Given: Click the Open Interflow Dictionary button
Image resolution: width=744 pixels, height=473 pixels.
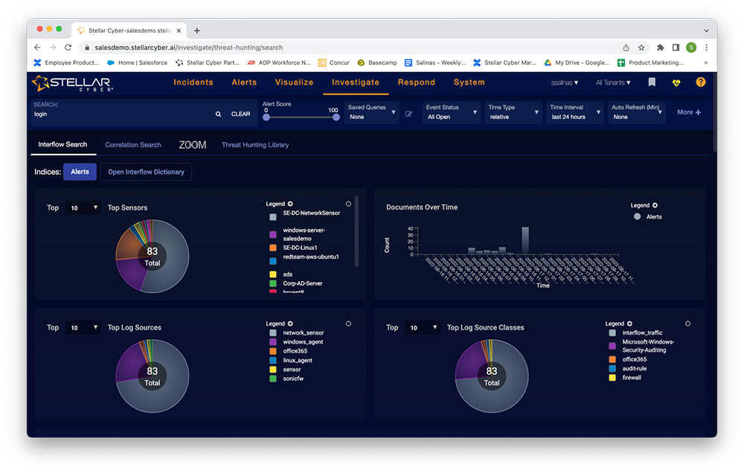Looking at the screenshot, I should point(146,172).
